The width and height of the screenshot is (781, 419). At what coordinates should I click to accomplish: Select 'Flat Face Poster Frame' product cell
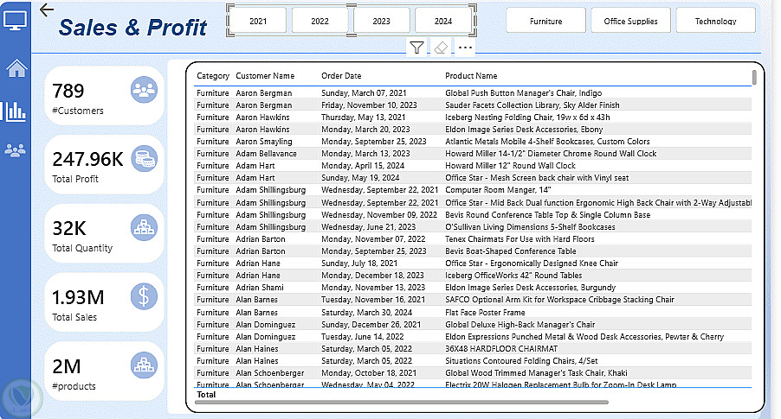point(485,313)
